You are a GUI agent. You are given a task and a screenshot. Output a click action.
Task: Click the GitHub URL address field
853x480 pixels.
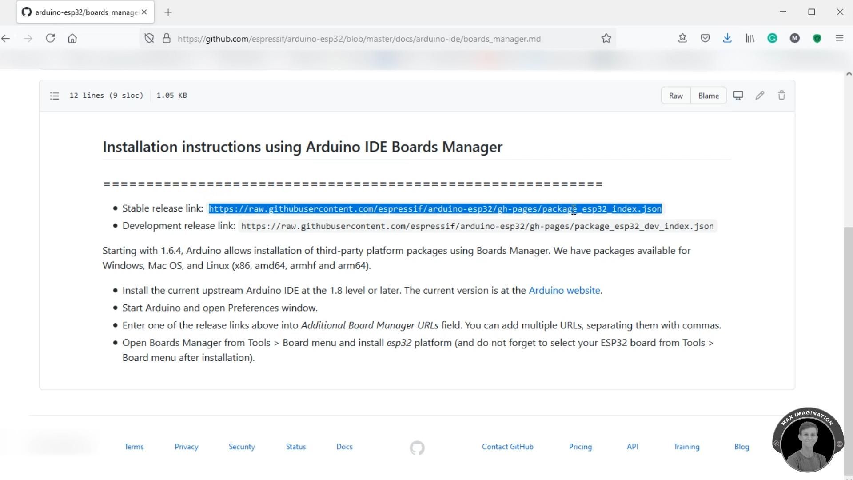tap(359, 39)
